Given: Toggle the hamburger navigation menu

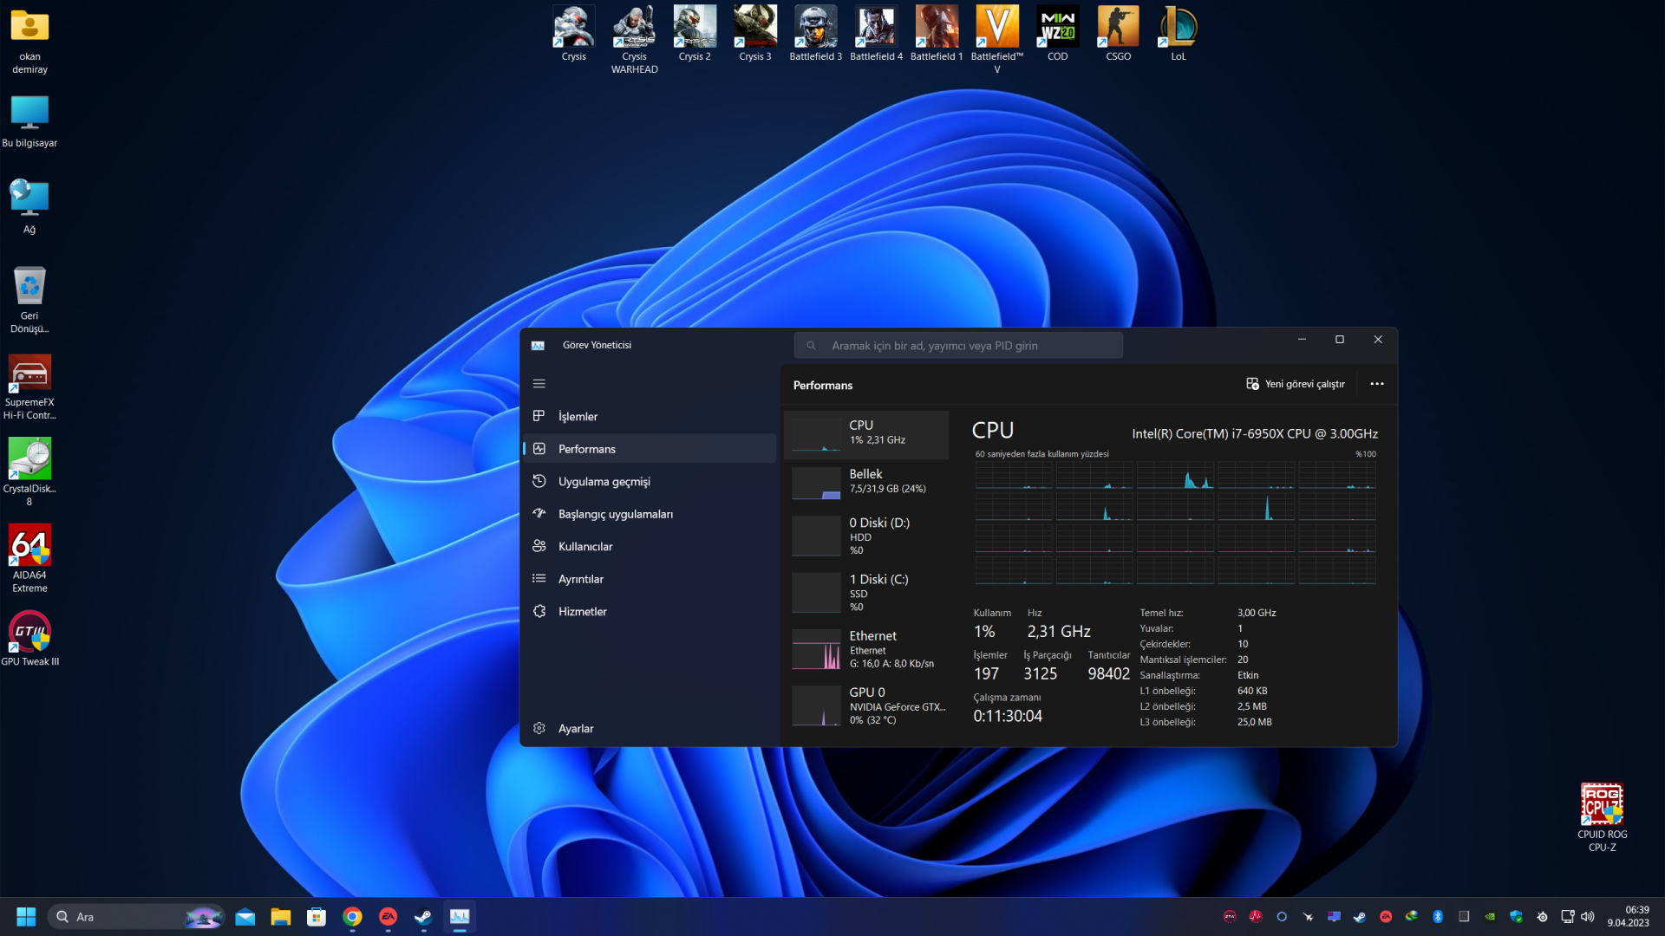Looking at the screenshot, I should click(x=539, y=383).
